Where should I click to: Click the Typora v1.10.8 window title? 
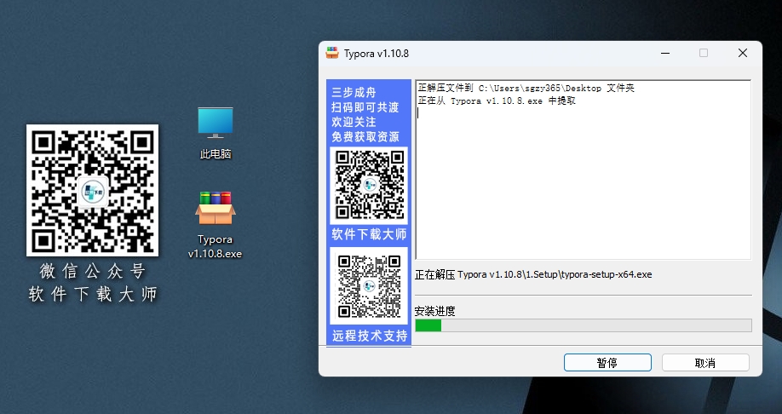377,54
